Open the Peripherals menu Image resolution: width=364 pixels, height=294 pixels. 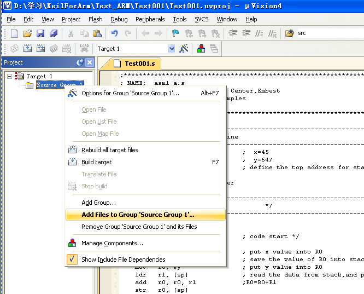149,19
